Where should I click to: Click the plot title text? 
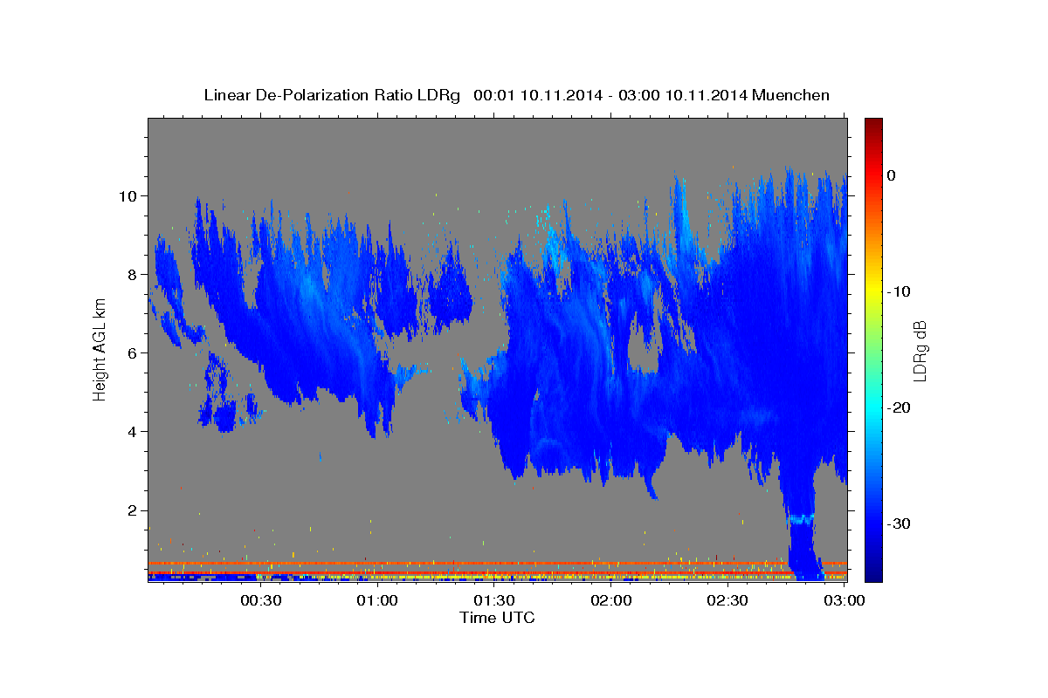(516, 95)
